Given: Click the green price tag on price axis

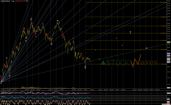Looking at the screenshot, I should [x=169, y=42].
